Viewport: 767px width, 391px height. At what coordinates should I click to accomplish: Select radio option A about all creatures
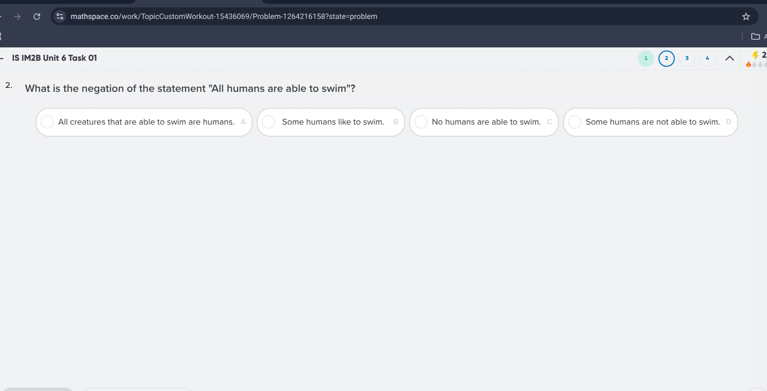(x=47, y=122)
